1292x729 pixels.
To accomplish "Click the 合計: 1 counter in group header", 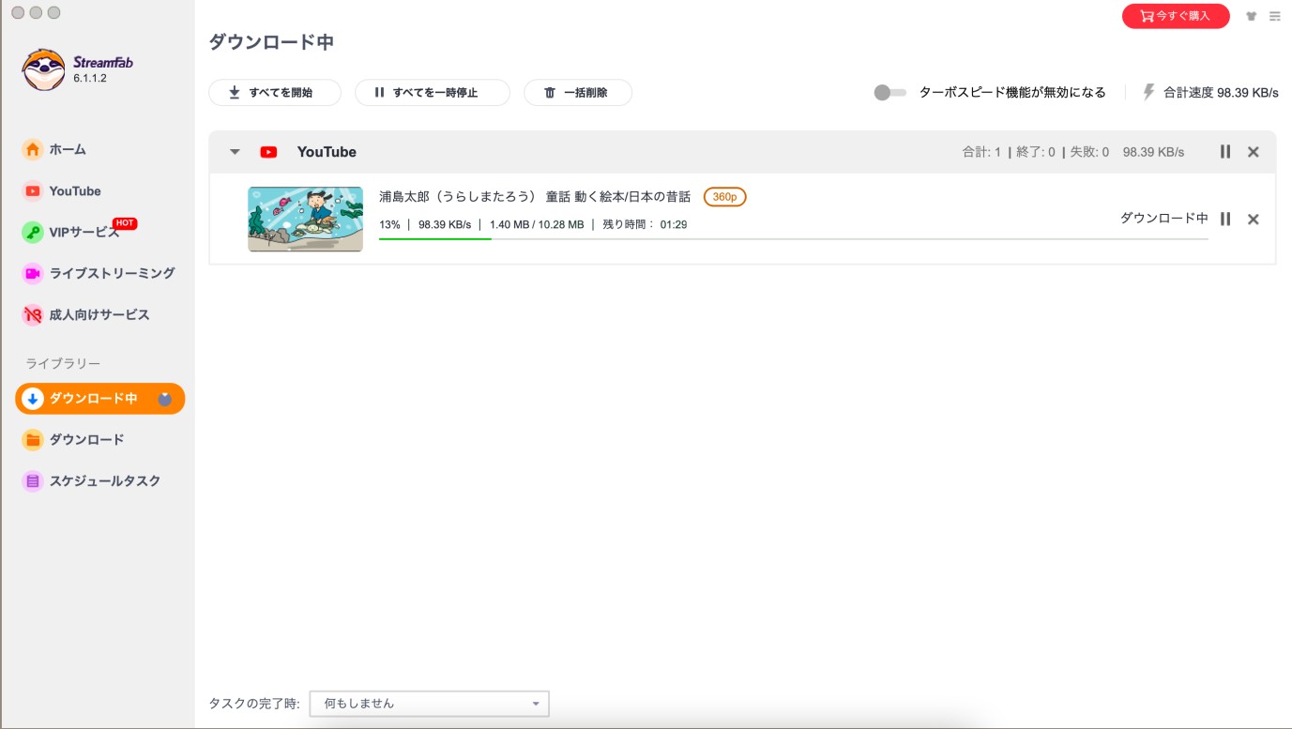I will pyautogui.click(x=981, y=152).
